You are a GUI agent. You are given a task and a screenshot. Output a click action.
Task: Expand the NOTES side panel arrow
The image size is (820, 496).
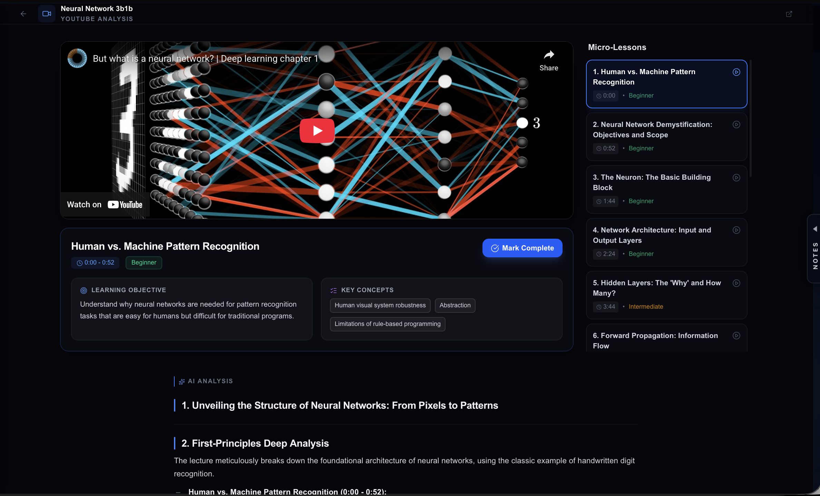[x=815, y=229]
